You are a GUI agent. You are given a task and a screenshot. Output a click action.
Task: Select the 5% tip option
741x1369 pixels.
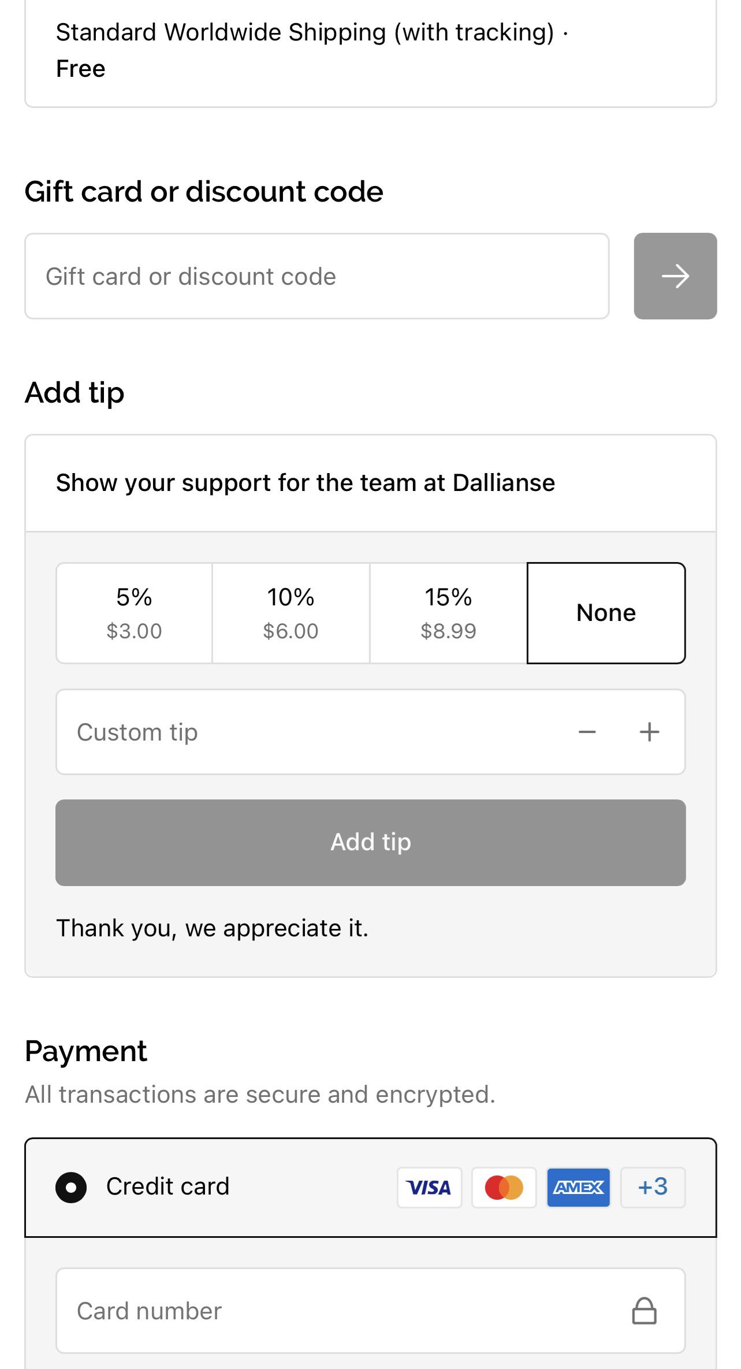(x=133, y=612)
